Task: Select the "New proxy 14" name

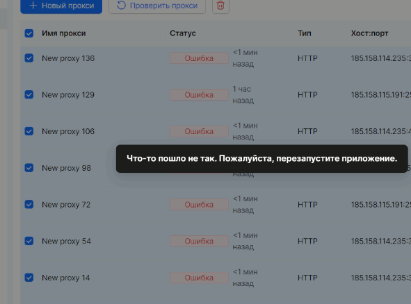Action: [66, 278]
